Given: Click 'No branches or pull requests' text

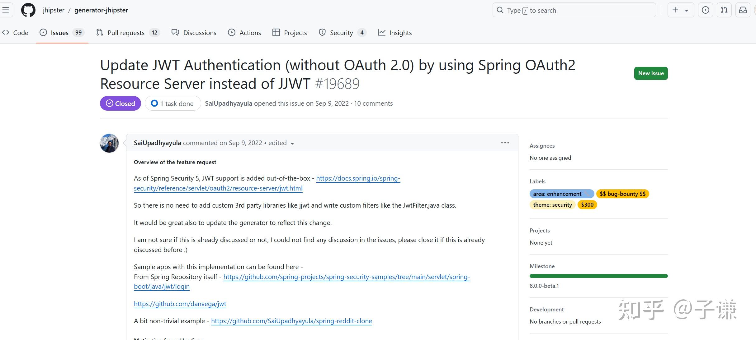Looking at the screenshot, I should pyautogui.click(x=565, y=322).
